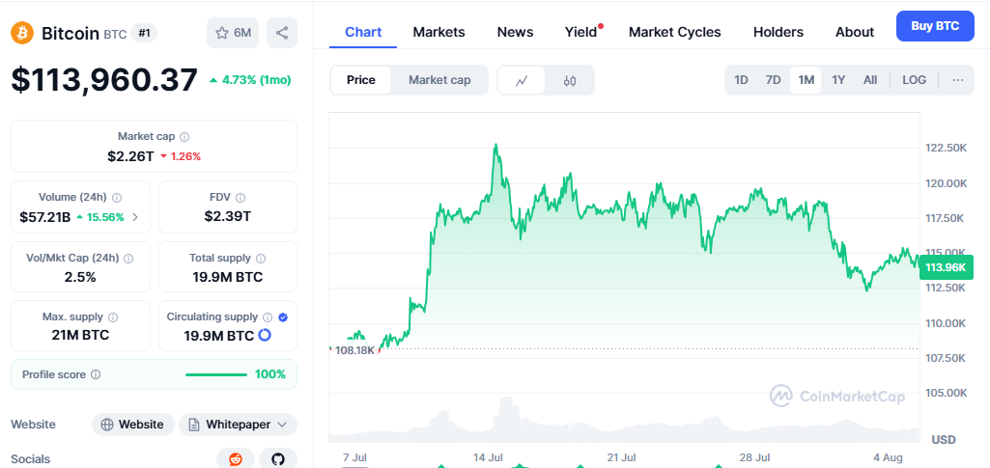Expand the Whitepaper dropdown

click(x=238, y=425)
